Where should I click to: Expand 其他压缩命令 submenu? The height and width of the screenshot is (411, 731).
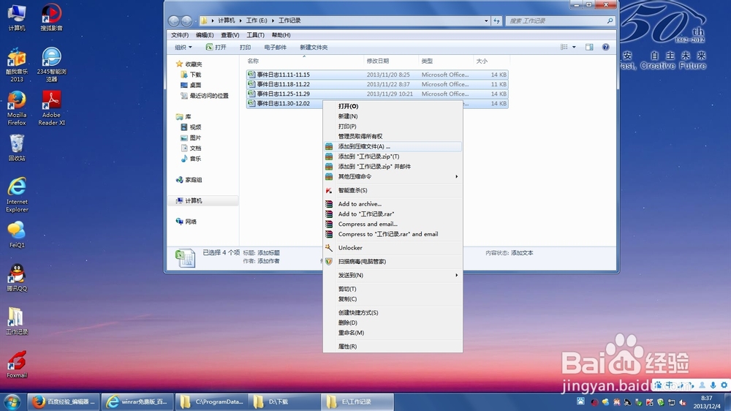[393, 177]
